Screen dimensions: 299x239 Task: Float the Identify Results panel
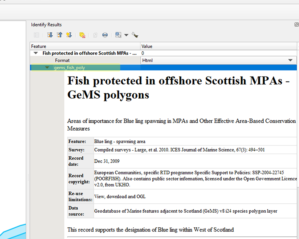(296, 25)
